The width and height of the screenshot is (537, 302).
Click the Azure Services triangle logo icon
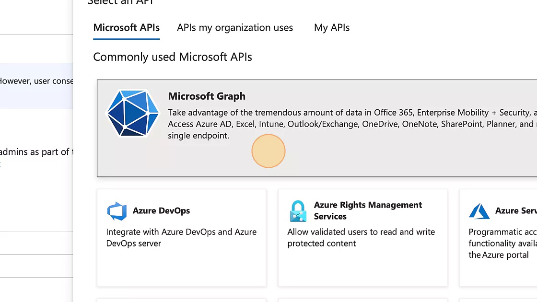479,210
